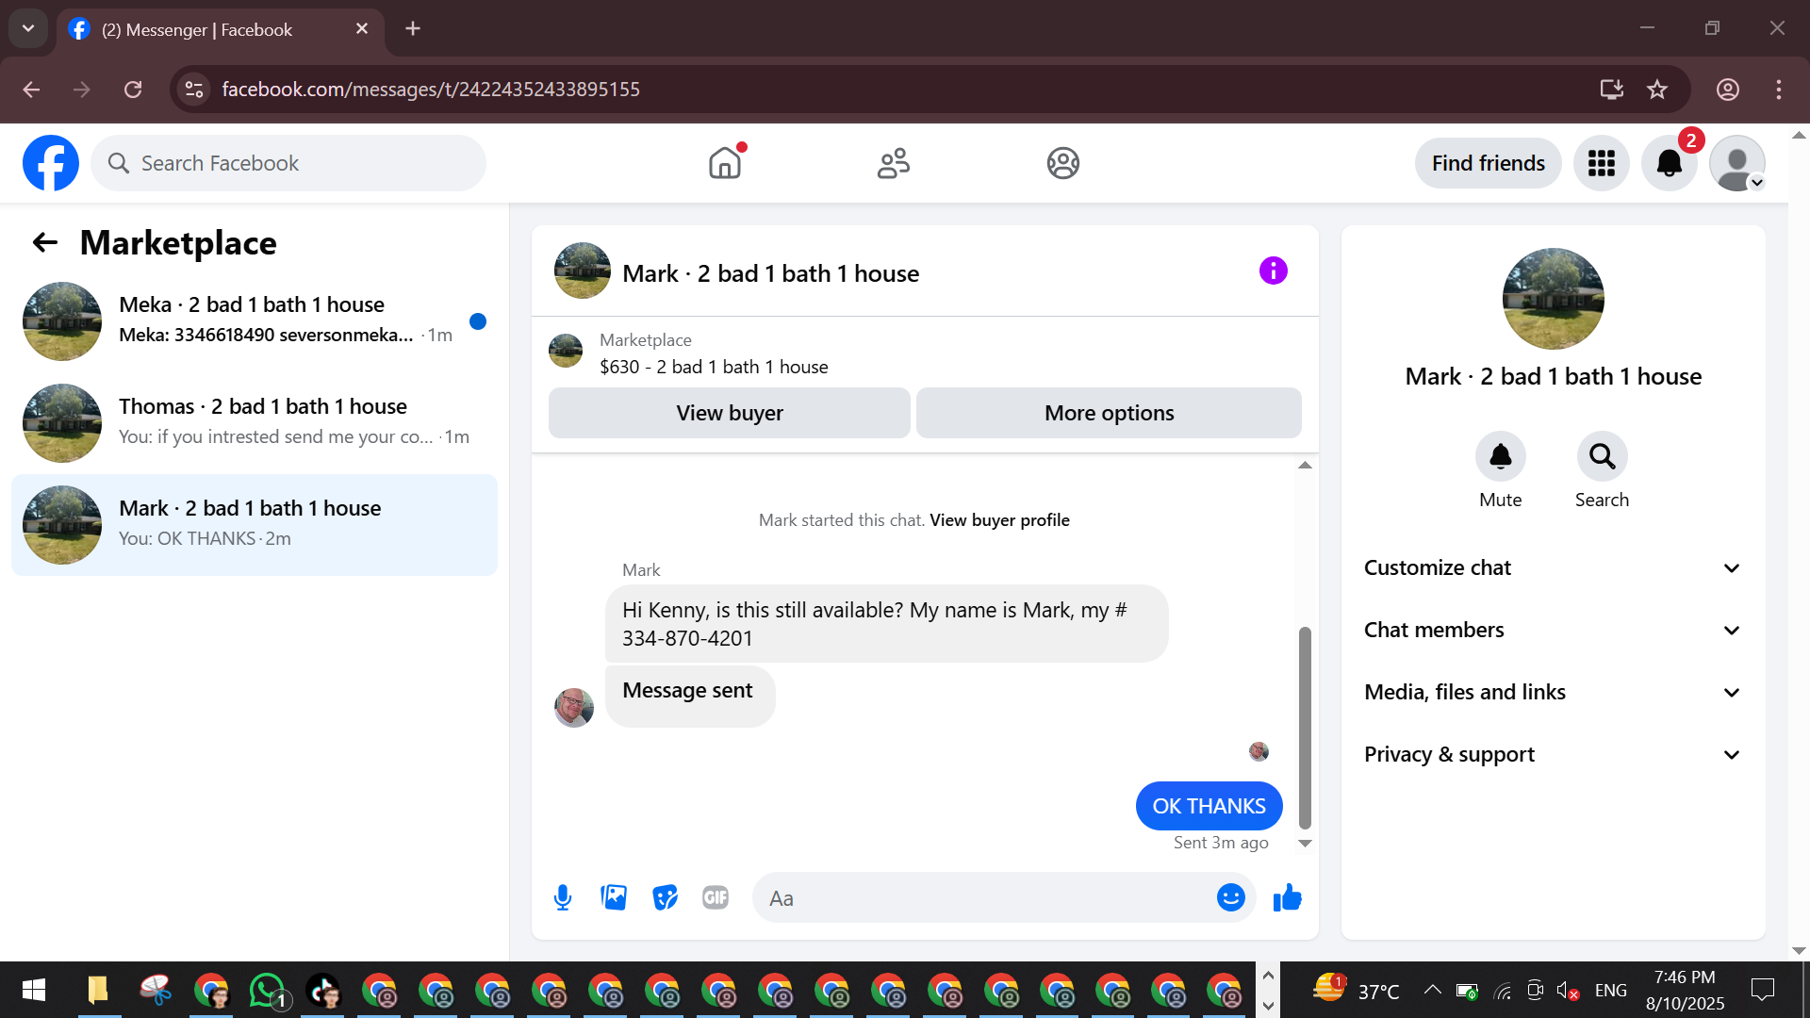
Task: Send a thumbs-up like
Action: pos(1287,897)
